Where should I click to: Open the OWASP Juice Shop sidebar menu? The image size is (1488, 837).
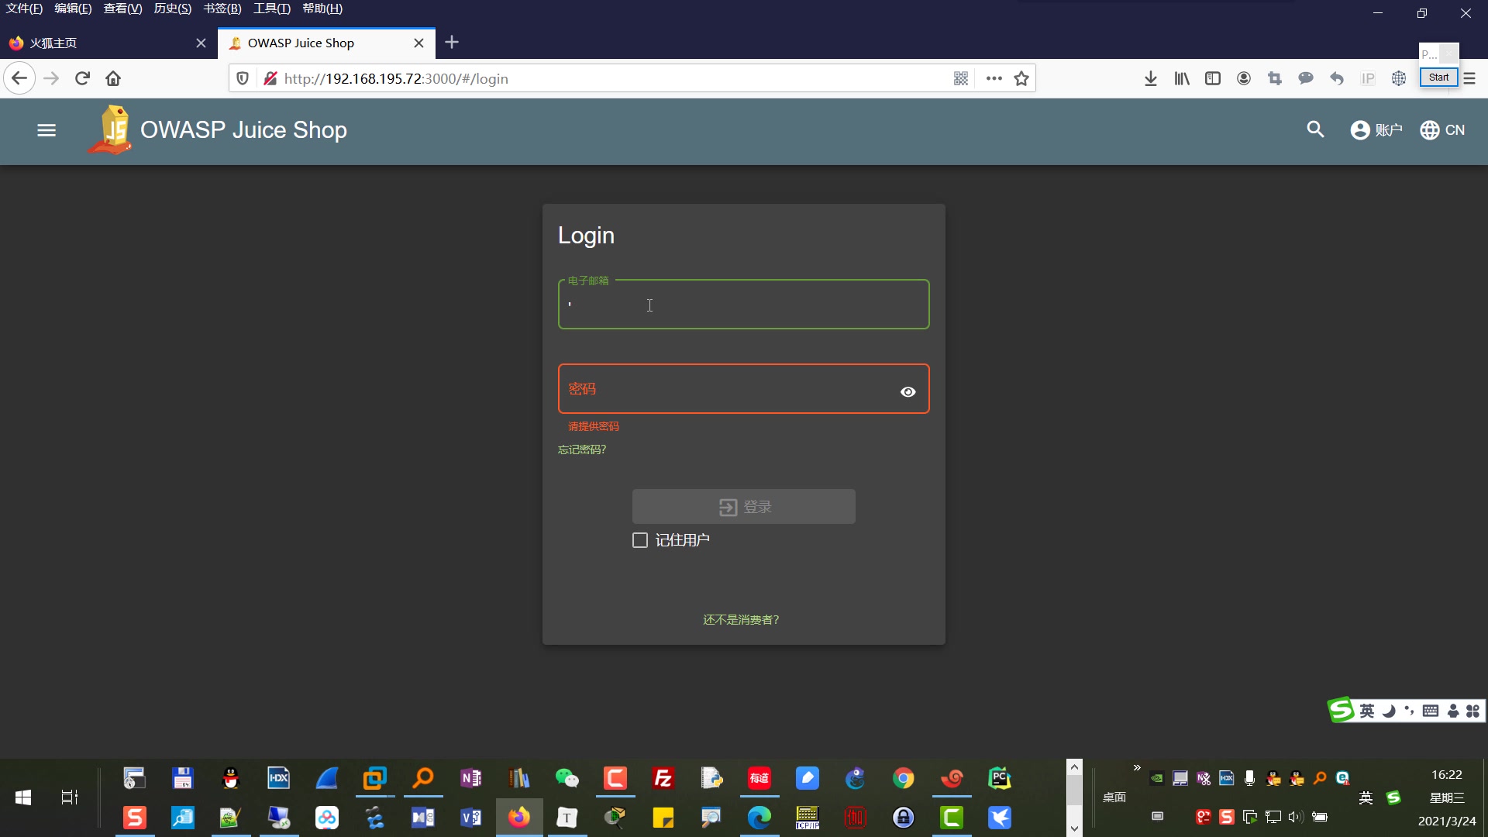point(46,129)
